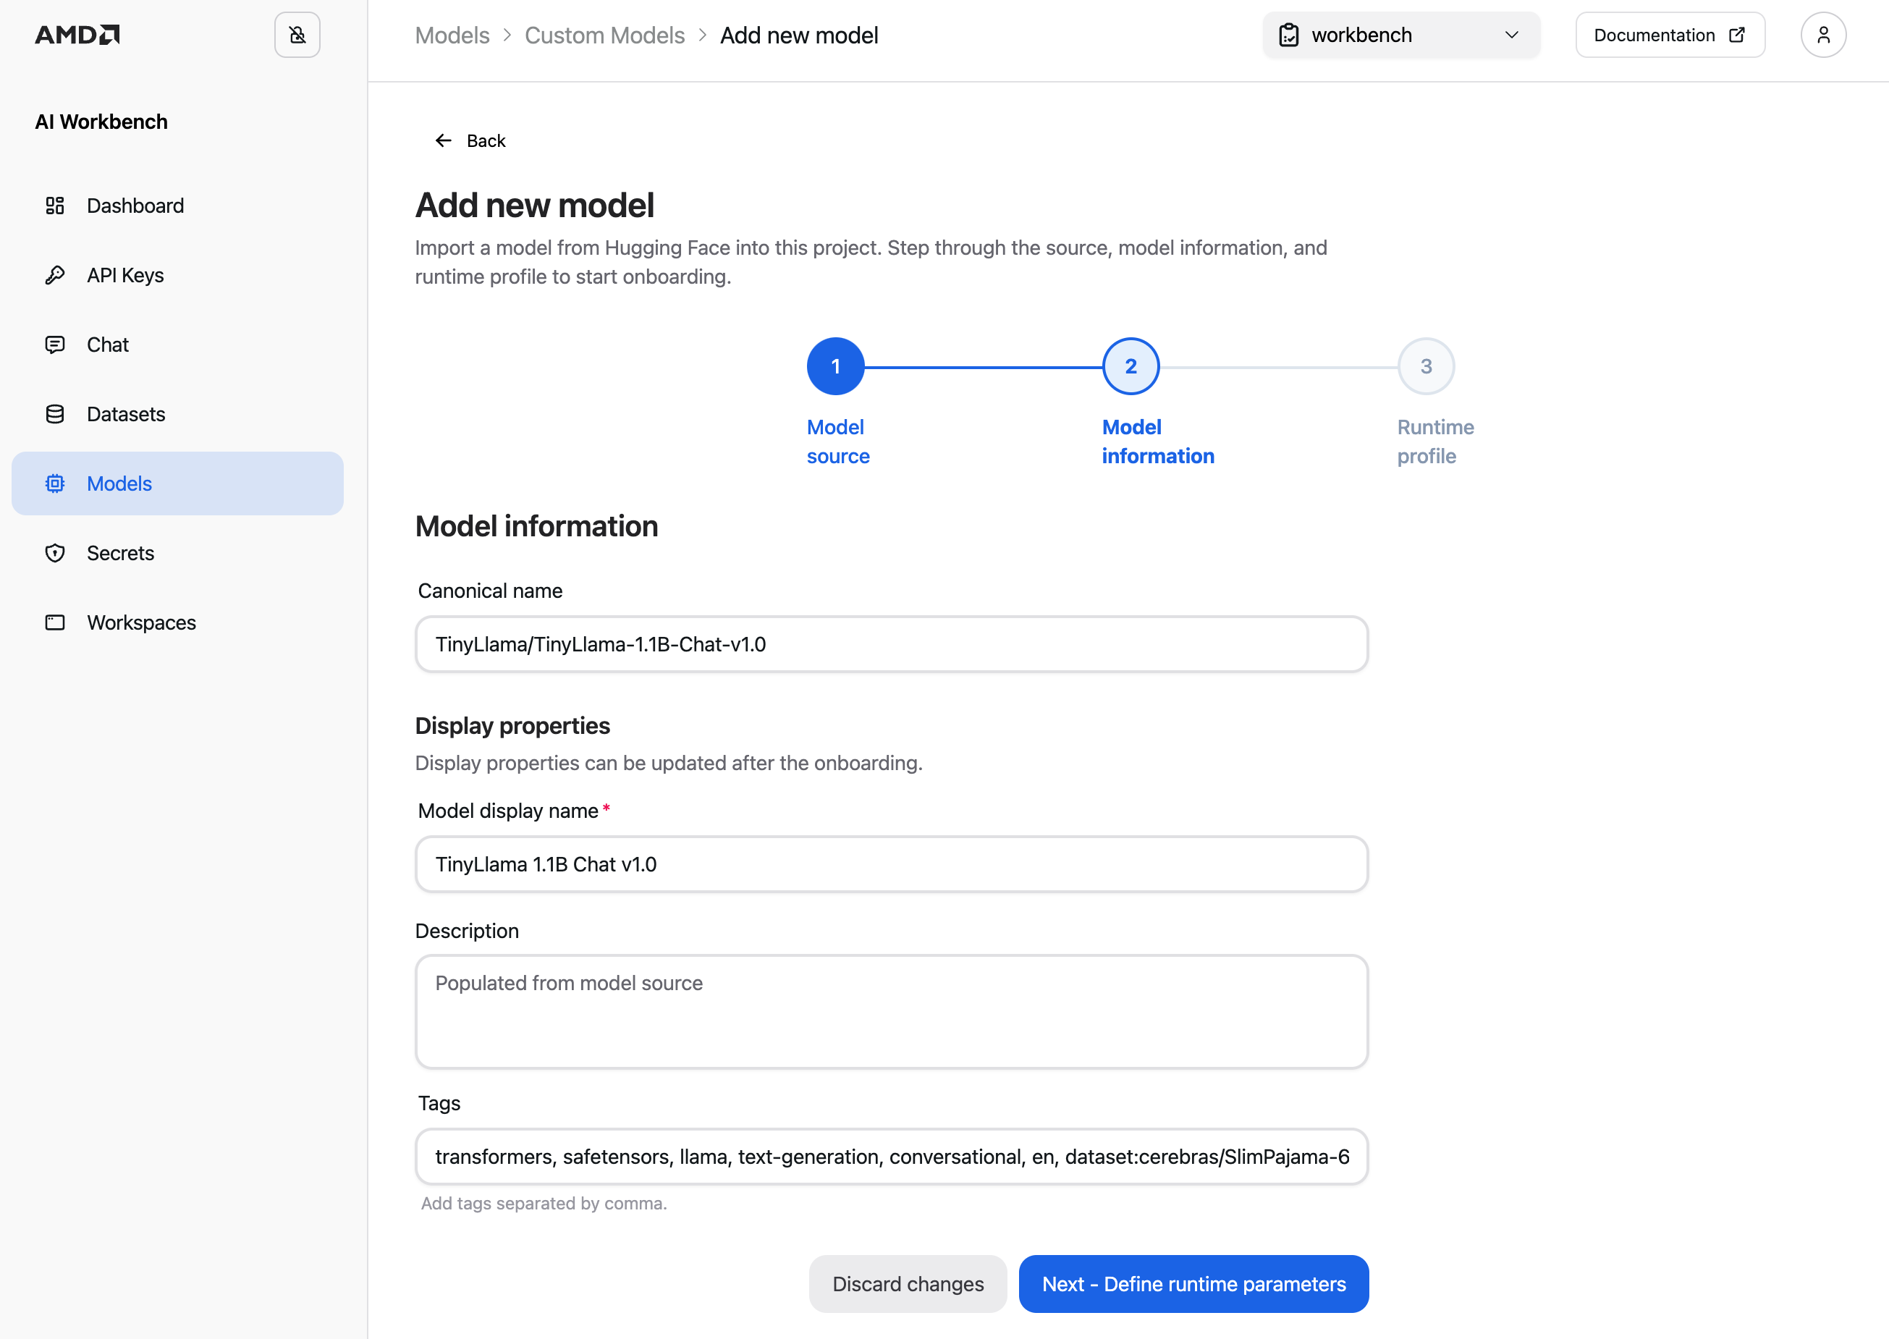
Task: Click the Datasets database icon
Action: coord(54,414)
